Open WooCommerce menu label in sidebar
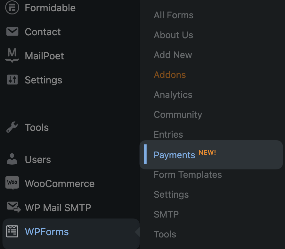The width and height of the screenshot is (285, 249). [x=60, y=184]
